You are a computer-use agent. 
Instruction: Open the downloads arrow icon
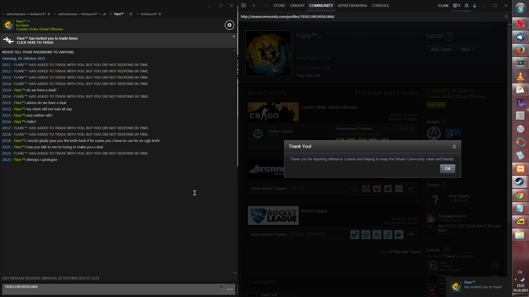[475, 5]
